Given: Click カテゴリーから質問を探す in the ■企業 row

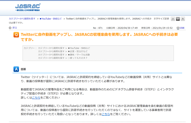Looking at the screenshot, I should 51,51.
